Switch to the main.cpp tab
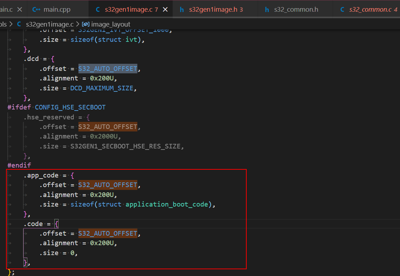This screenshot has height=276, width=400. [57, 10]
